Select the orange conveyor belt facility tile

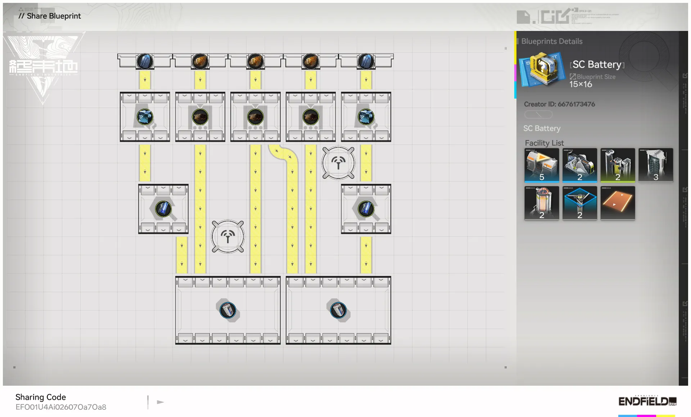pos(618,203)
